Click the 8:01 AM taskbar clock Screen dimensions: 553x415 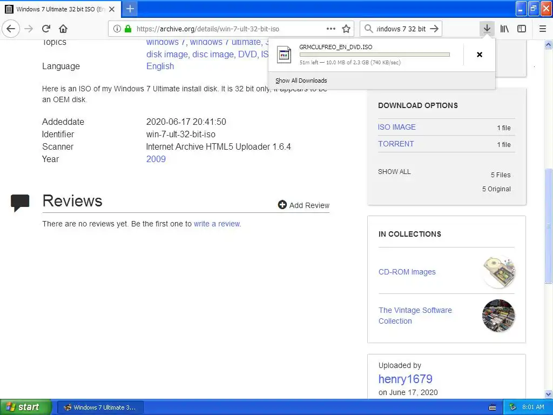tap(533, 407)
